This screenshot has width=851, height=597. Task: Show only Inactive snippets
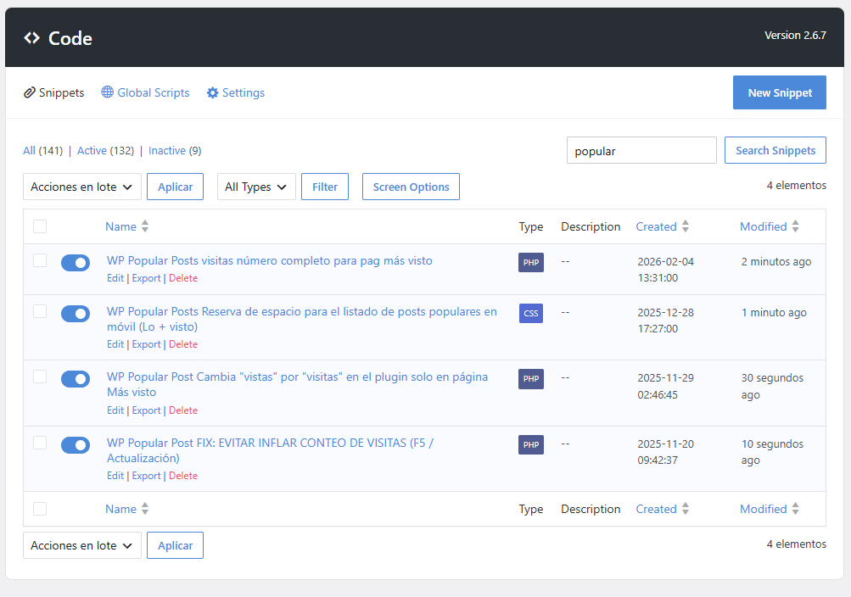coord(166,150)
